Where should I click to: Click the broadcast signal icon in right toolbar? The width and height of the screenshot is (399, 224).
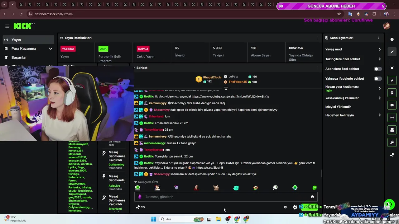(x=392, y=118)
